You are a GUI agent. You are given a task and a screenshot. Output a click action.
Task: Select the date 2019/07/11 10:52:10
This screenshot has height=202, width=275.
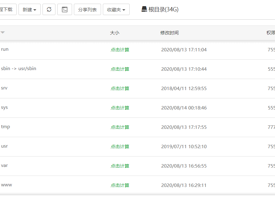click(184, 147)
